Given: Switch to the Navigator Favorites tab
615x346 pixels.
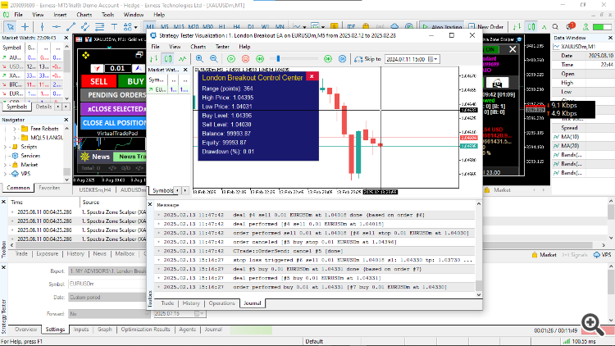Looking at the screenshot, I should pos(49,188).
